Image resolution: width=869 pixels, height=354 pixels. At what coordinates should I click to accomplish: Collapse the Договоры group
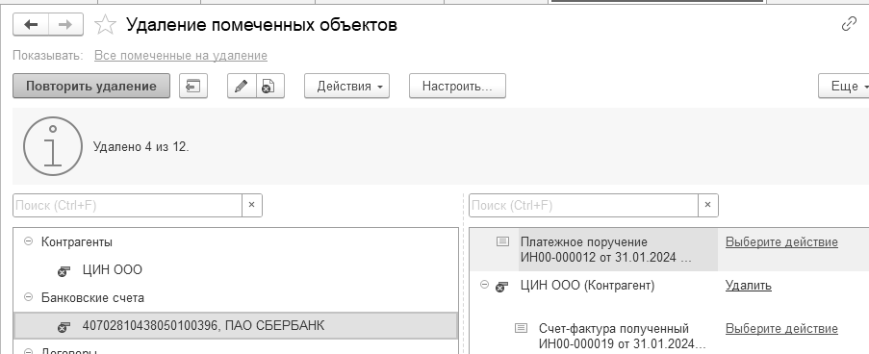pos(28,351)
